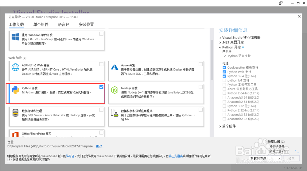The width and height of the screenshot is (307, 171).
Task: Uncheck the Python development workload
Action: click(x=101, y=87)
